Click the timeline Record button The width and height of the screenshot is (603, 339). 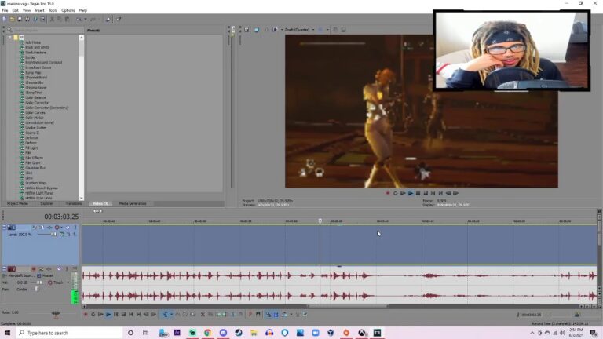tap(86, 314)
